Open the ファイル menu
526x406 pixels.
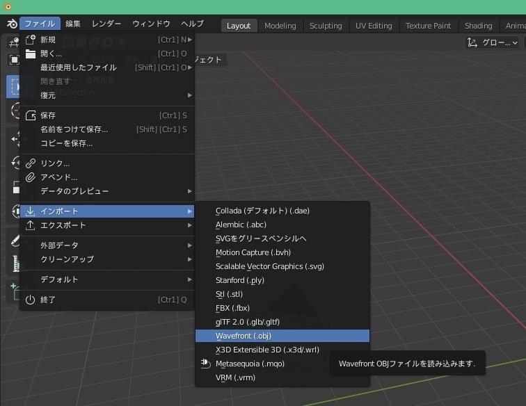click(x=40, y=24)
